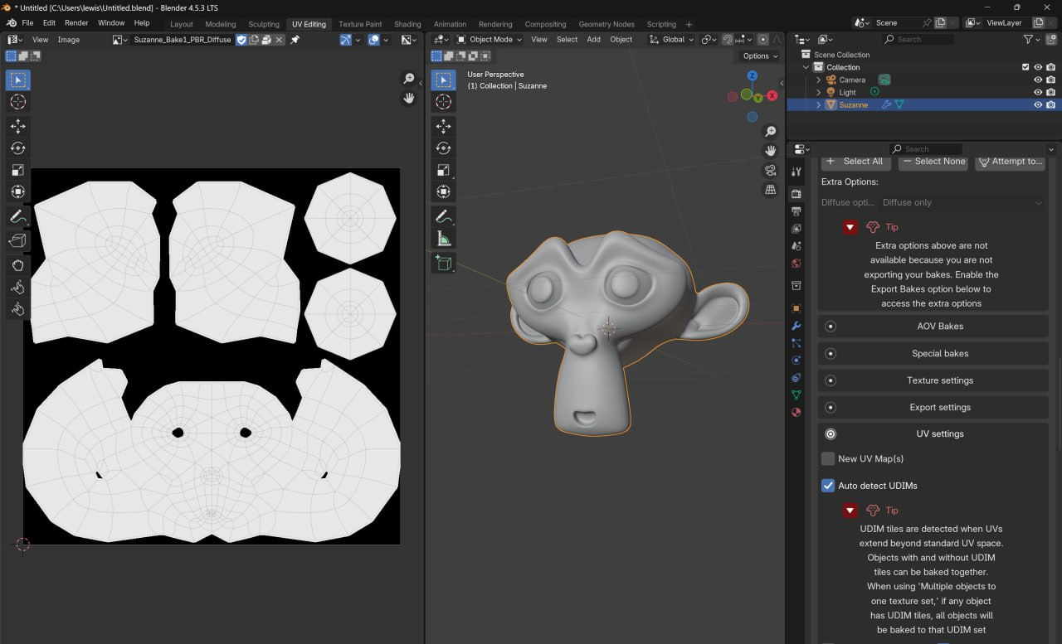The width and height of the screenshot is (1062, 644).
Task: Enable the New UV Map(s) checkbox
Action: tap(828, 458)
